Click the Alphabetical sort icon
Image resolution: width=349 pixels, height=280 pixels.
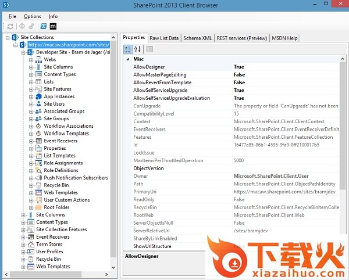(x=137, y=49)
